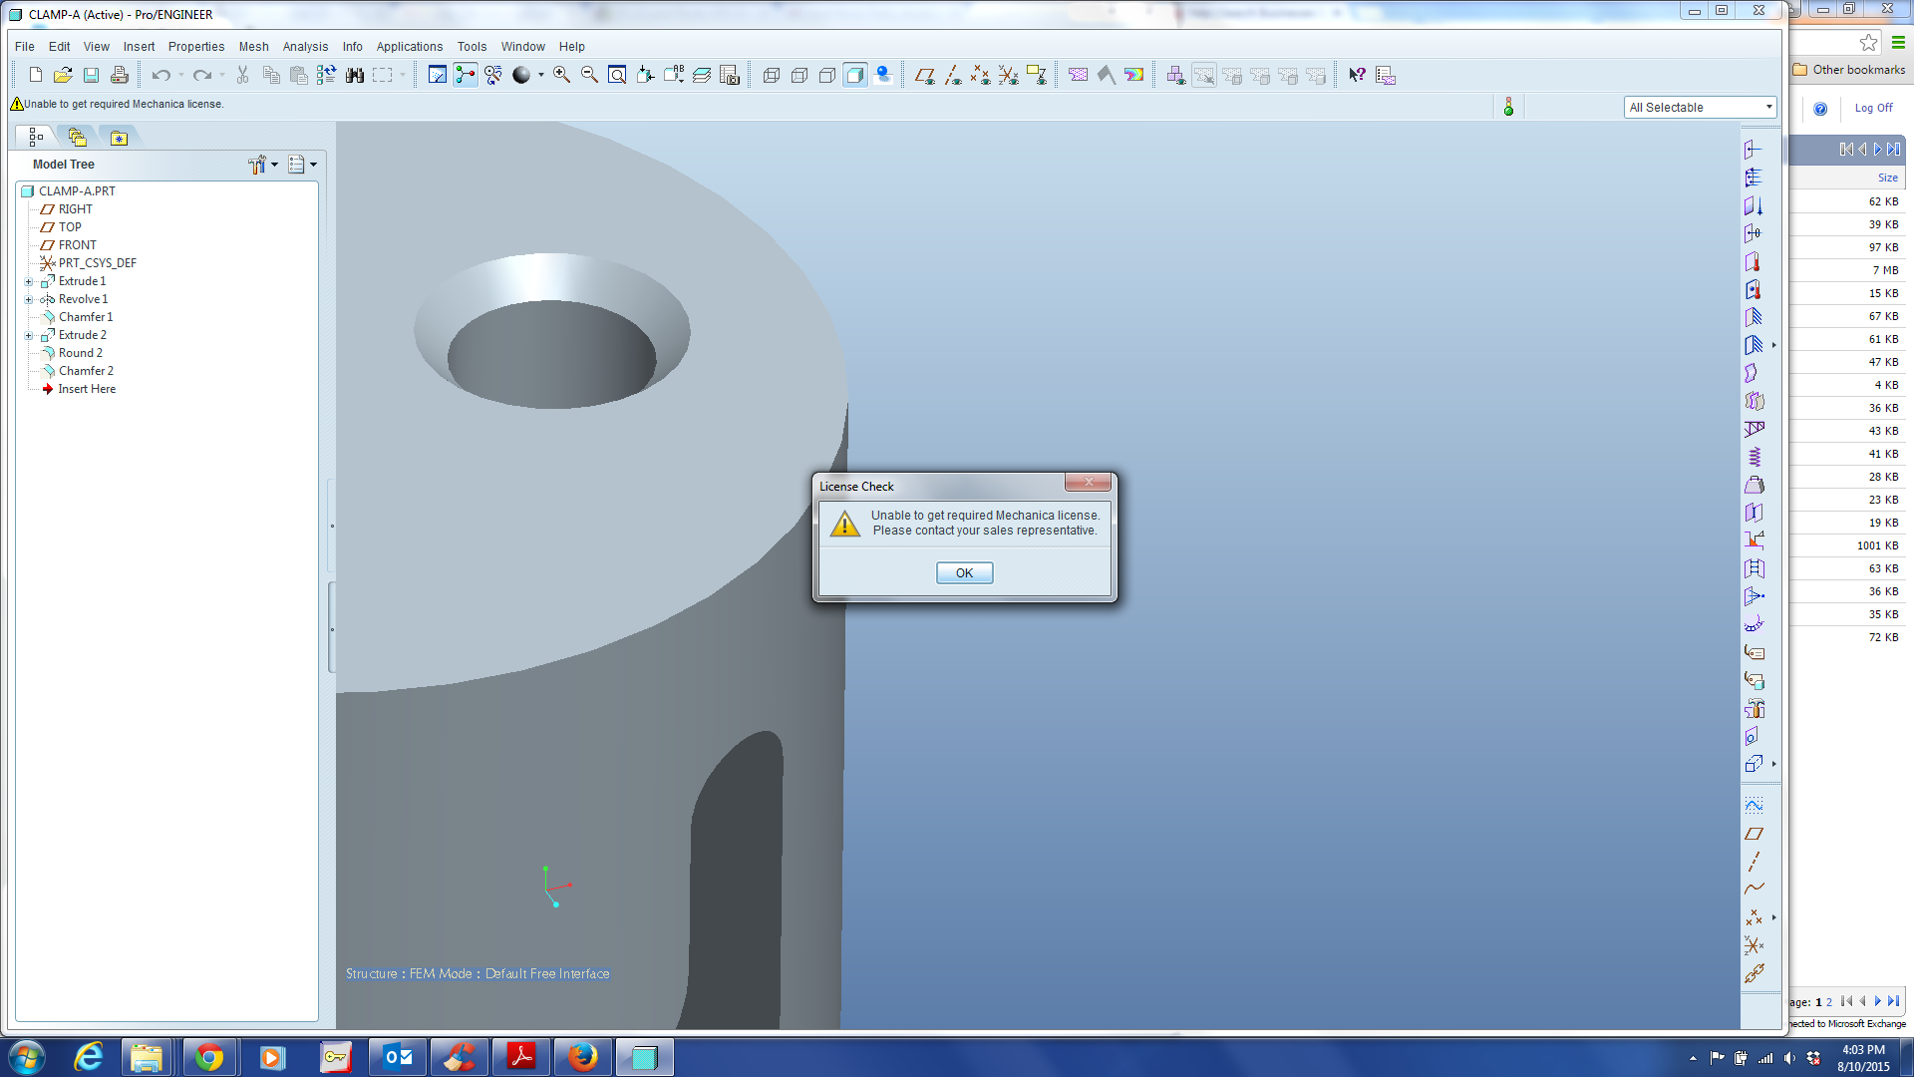
Task: Click the What's This help cursor icon
Action: click(1357, 75)
